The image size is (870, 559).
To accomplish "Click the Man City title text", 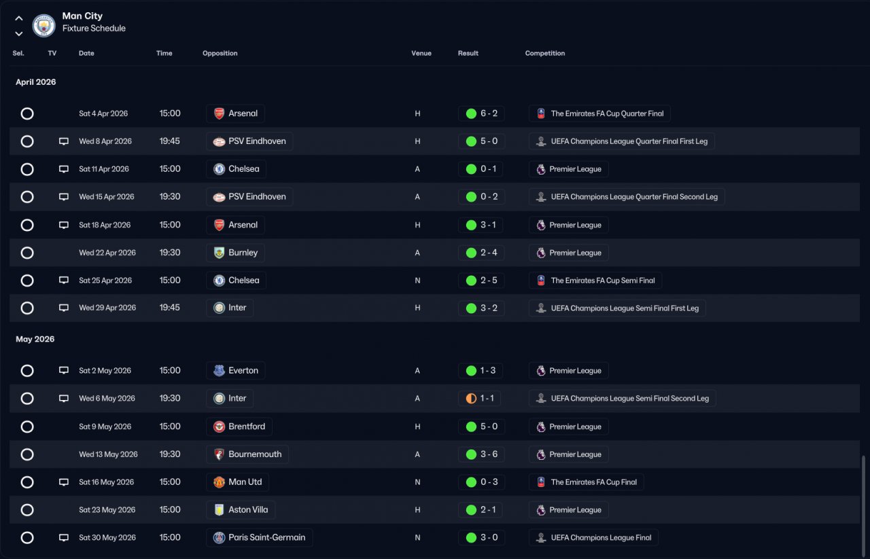I will pyautogui.click(x=82, y=16).
